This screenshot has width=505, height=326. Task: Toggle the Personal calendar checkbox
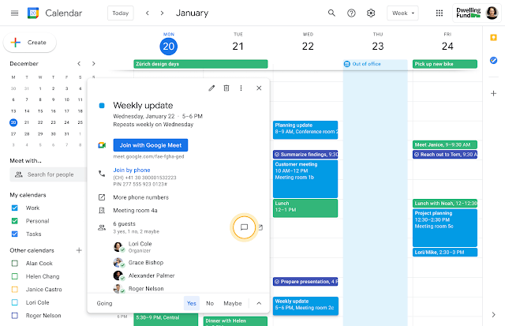click(x=14, y=221)
